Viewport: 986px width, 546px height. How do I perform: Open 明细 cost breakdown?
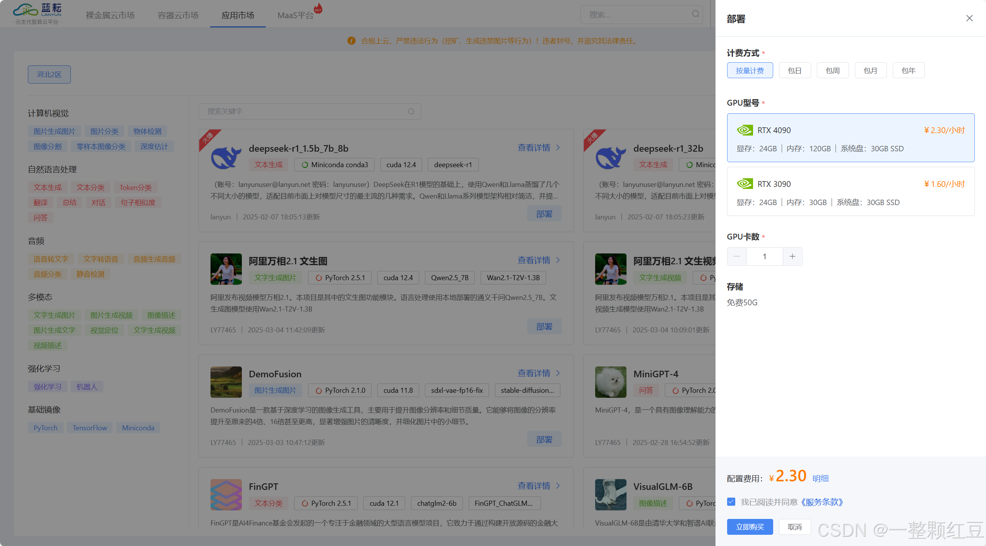point(820,478)
